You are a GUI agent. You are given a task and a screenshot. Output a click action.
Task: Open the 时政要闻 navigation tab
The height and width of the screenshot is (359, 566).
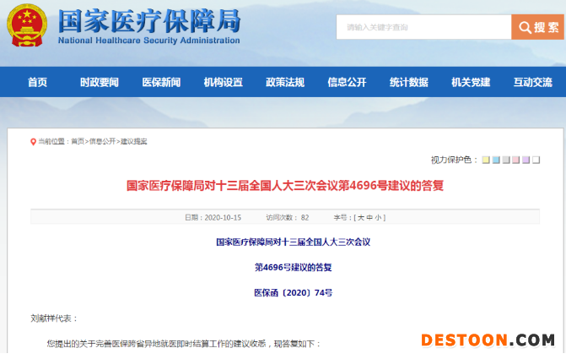click(100, 82)
